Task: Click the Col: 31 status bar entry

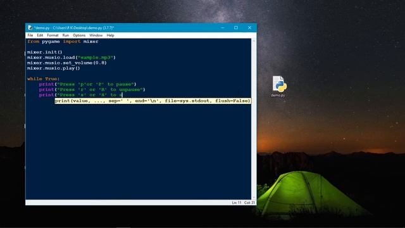Action: [x=249, y=203]
